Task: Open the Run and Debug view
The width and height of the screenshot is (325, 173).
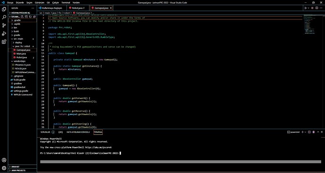Action: point(4,33)
